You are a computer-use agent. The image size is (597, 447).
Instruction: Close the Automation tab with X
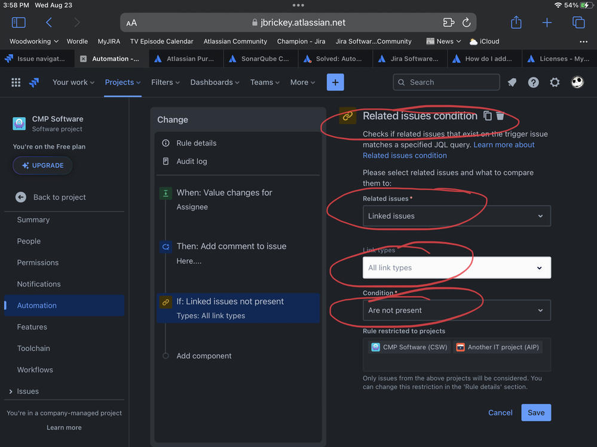click(84, 58)
